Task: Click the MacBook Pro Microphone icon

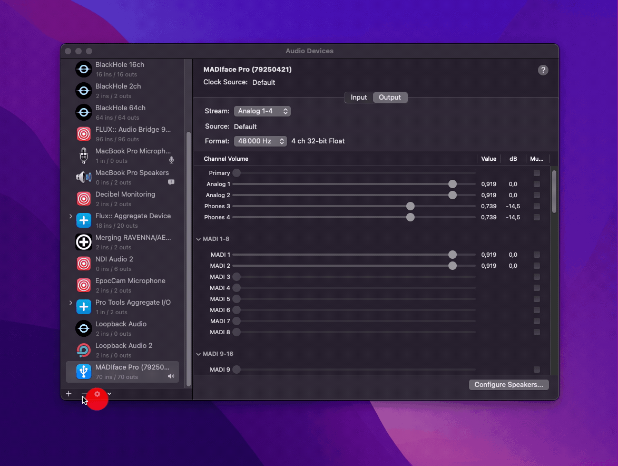Action: coord(84,156)
